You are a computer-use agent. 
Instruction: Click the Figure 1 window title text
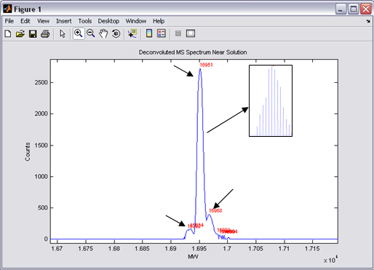click(x=28, y=9)
